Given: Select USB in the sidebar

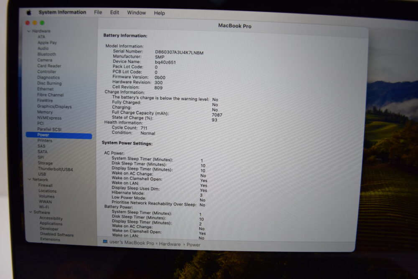Looking at the screenshot, I should point(42,174).
